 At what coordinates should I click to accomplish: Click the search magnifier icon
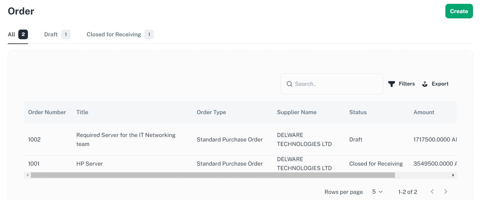pos(289,84)
